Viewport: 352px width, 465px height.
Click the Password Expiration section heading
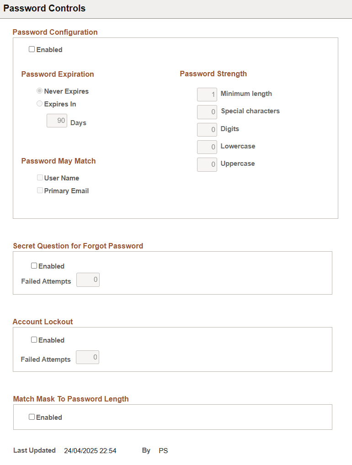point(58,74)
